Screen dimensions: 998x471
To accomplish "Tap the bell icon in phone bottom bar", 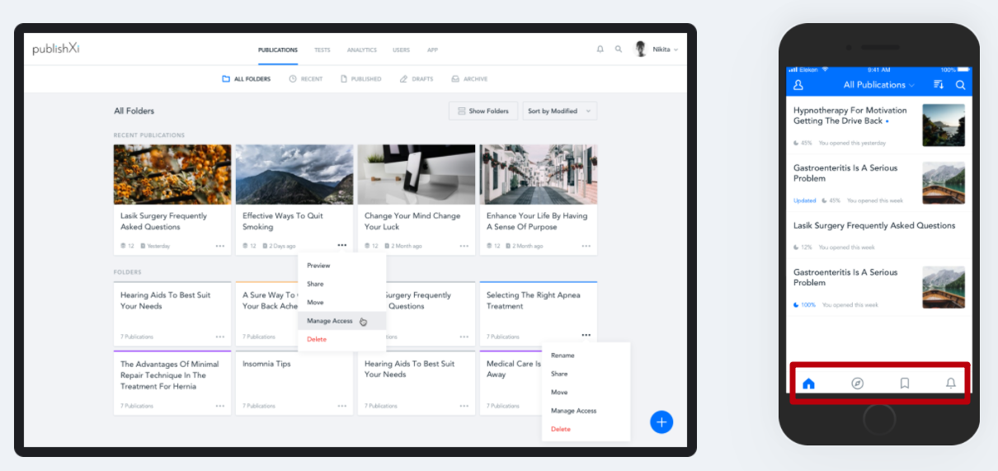I will tap(951, 384).
